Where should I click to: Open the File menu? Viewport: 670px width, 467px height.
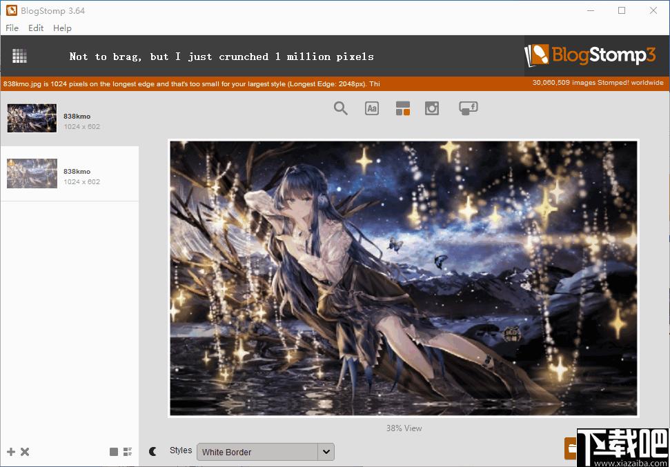tap(12, 28)
